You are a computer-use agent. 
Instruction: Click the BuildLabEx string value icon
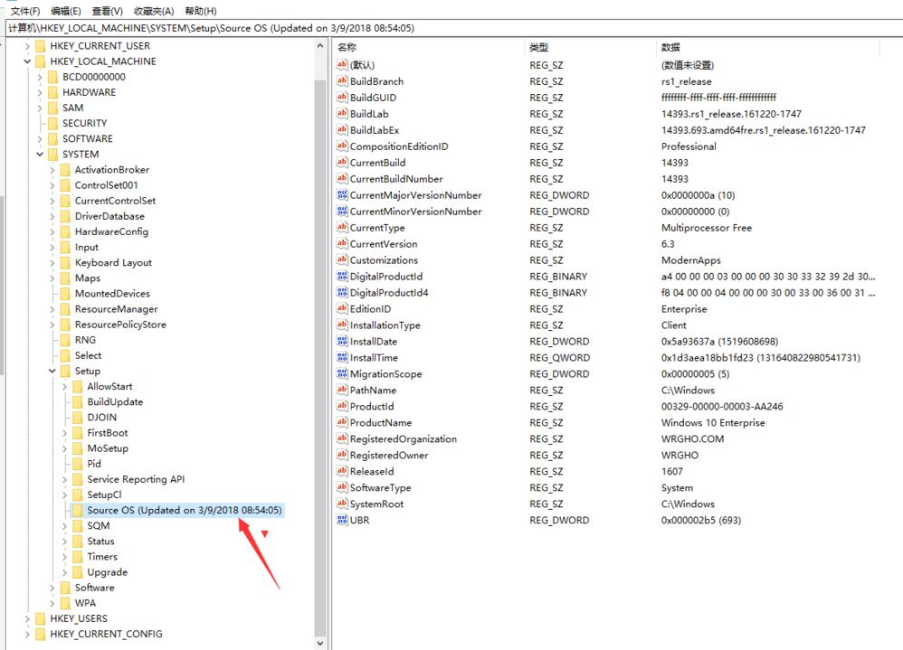coord(342,130)
